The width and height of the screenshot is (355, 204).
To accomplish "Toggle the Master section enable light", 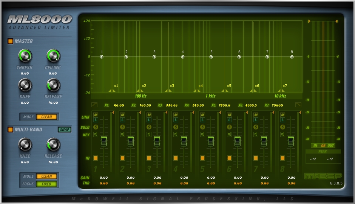I will (x=11, y=41).
